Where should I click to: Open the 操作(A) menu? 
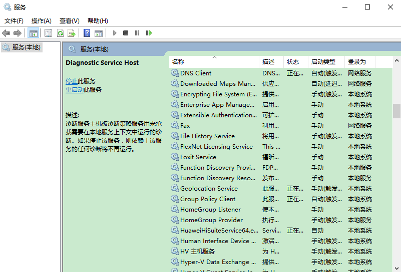click(x=42, y=21)
